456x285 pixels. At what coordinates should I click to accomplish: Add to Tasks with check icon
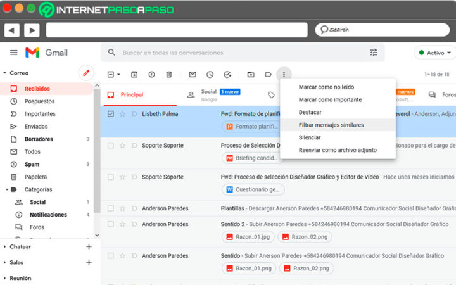(227, 75)
